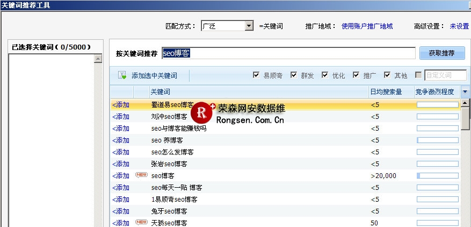Toggle the 易顺奇 checkbox

click(256, 75)
